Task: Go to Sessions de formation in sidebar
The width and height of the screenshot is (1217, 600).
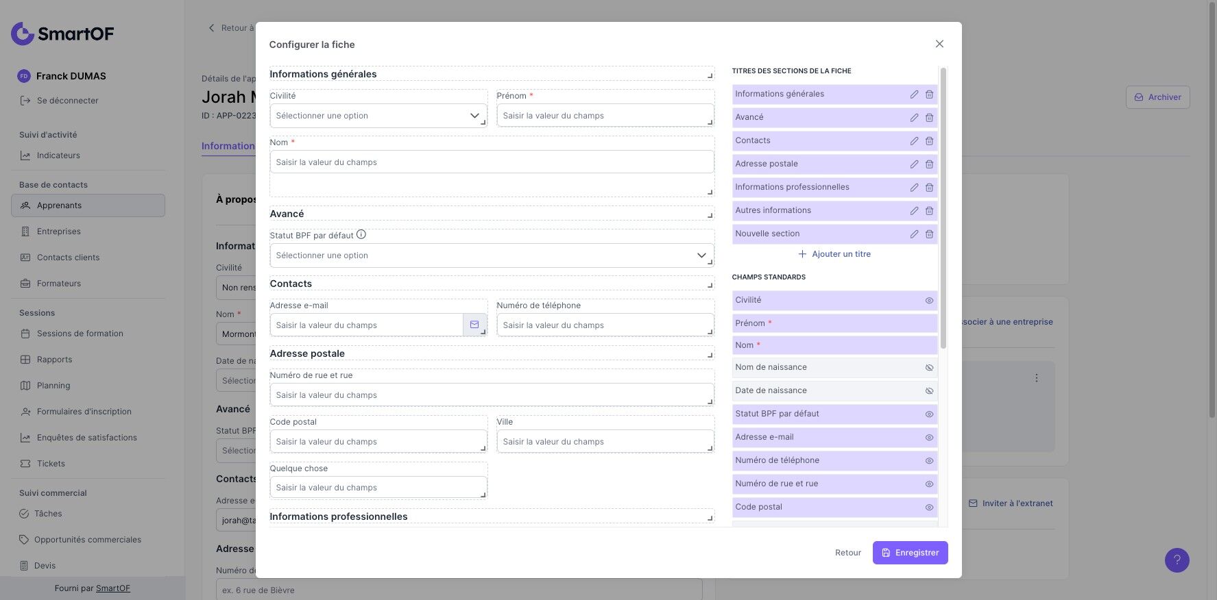Action: point(80,334)
